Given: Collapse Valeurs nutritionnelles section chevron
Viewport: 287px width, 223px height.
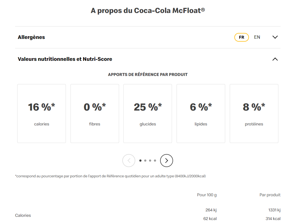Looking at the screenshot, I should tap(275, 59).
